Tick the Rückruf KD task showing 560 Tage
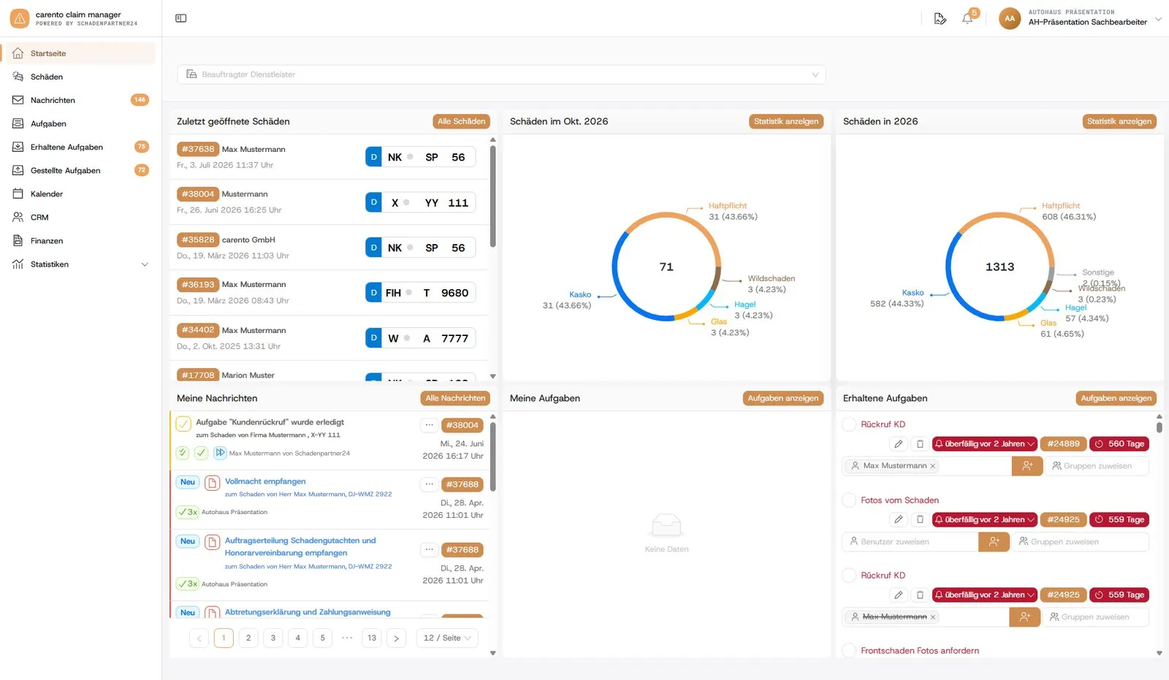Viewport: 1169px width, 680px height. click(x=849, y=424)
